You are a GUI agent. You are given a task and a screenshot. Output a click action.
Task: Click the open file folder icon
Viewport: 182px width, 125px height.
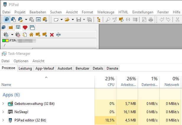tap(67, 20)
